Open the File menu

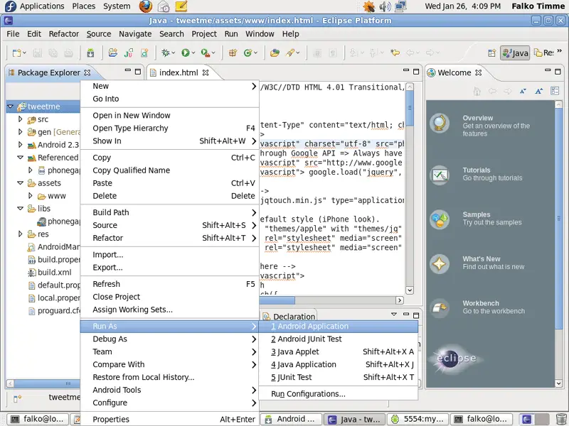click(x=13, y=33)
